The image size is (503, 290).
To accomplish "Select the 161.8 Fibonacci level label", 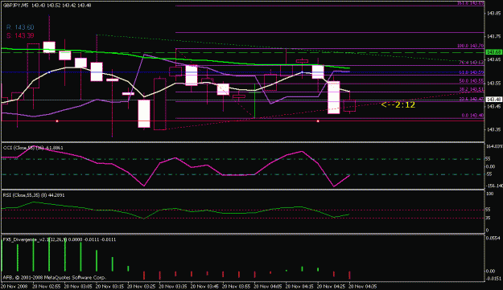I will tap(470, 3).
